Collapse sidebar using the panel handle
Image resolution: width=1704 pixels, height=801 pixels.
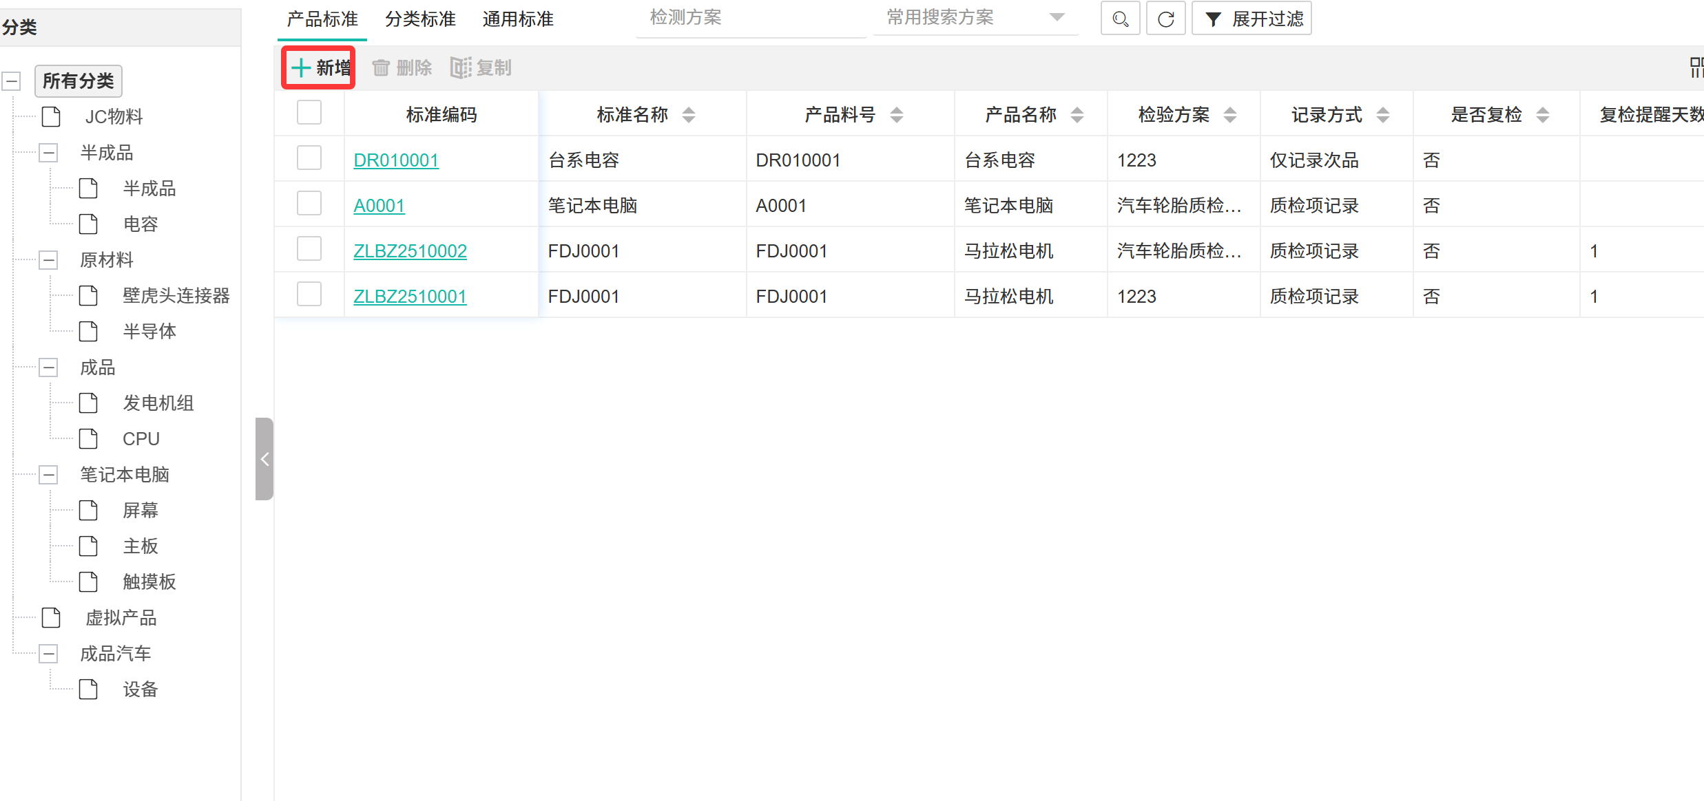pos(264,459)
